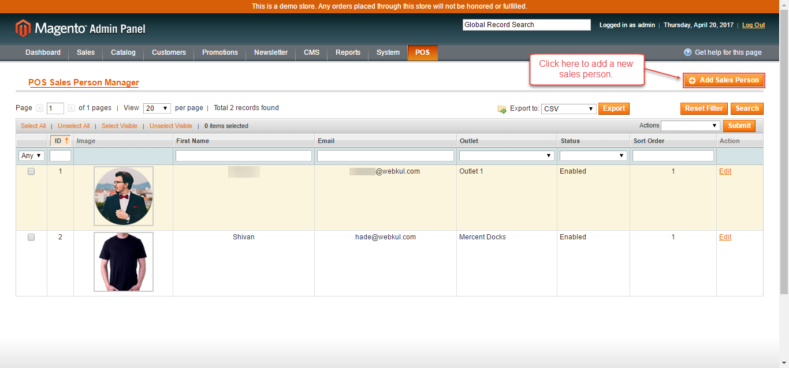Click the Global Record Search field
This screenshot has width=789, height=368.
(527, 25)
